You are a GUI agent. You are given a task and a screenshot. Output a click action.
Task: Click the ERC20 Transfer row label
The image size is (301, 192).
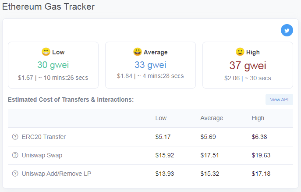point(43,137)
